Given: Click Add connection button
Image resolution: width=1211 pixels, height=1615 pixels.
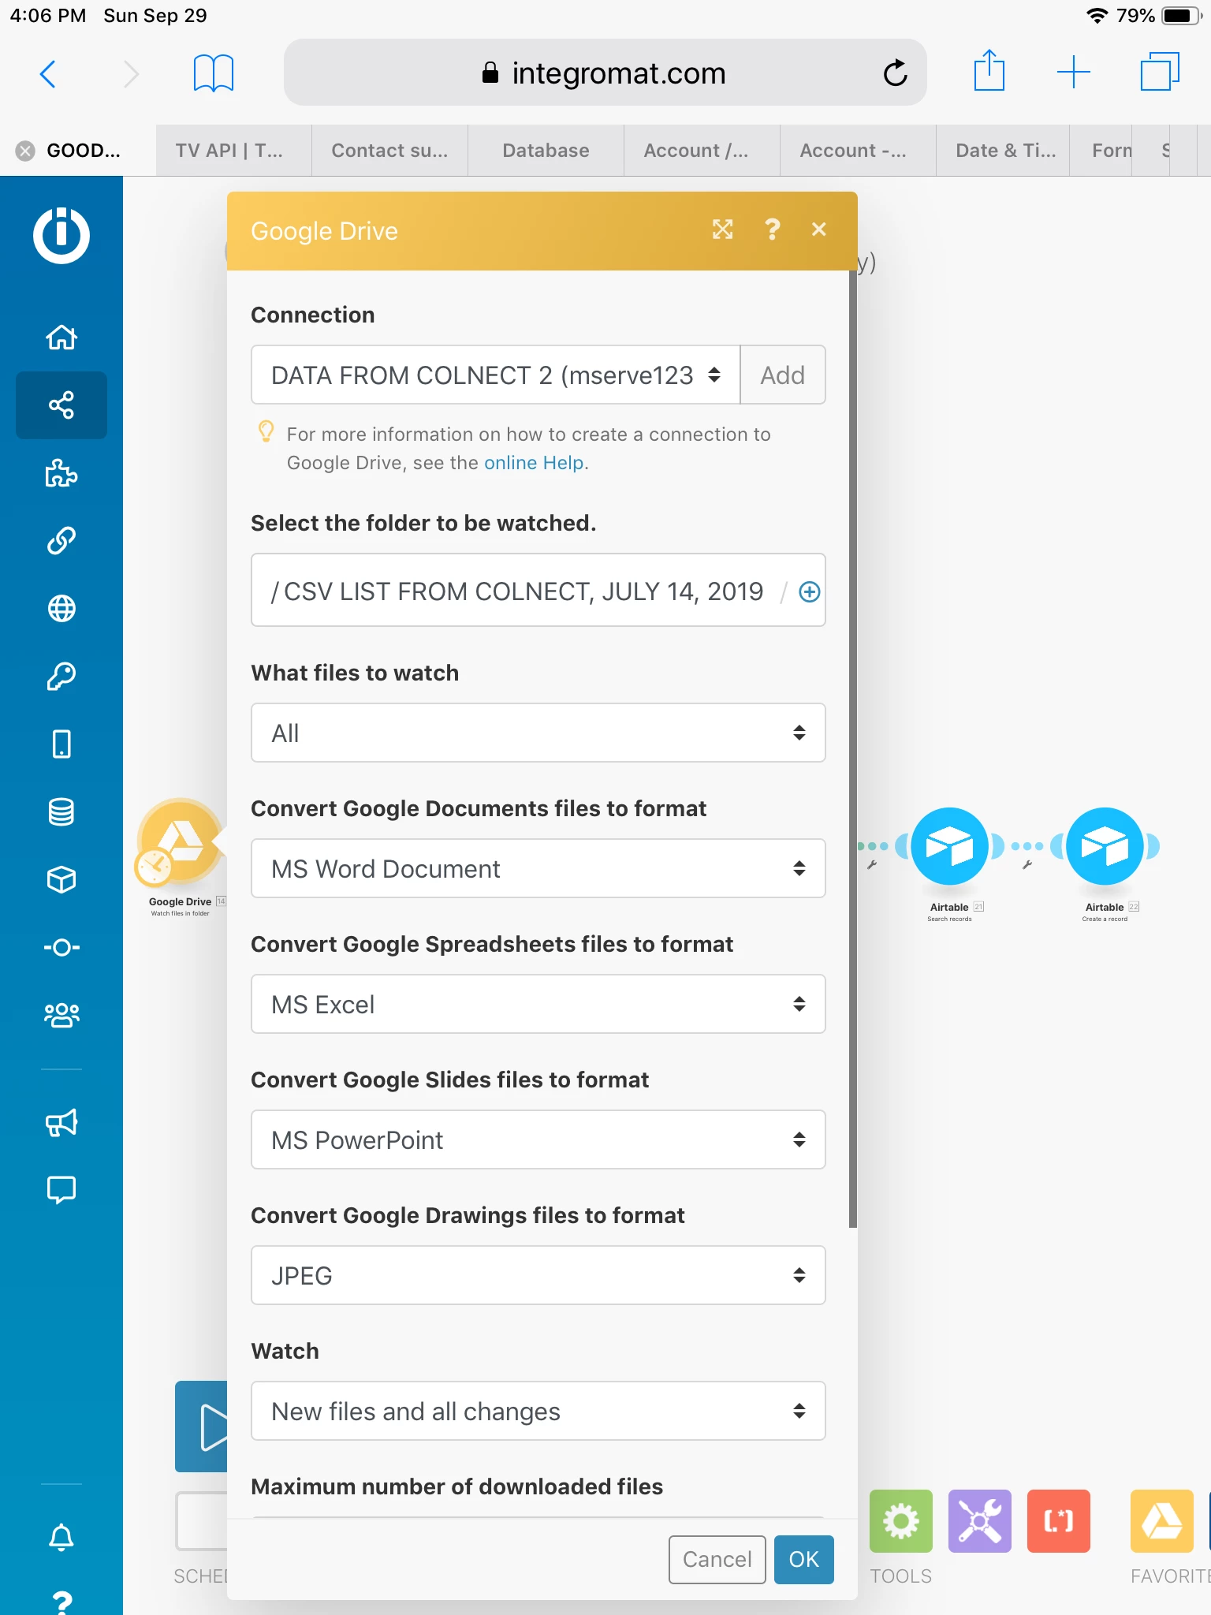Looking at the screenshot, I should pyautogui.click(x=783, y=375).
